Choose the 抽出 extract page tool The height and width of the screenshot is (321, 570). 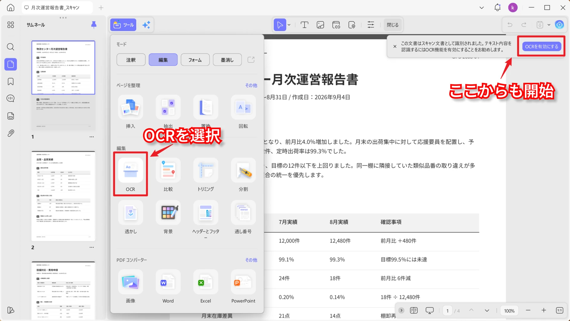[x=168, y=112]
